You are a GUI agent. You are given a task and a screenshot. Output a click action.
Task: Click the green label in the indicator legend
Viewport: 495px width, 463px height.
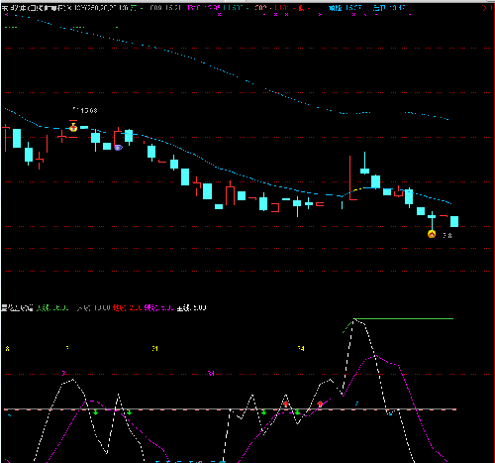pyautogui.click(x=52, y=308)
